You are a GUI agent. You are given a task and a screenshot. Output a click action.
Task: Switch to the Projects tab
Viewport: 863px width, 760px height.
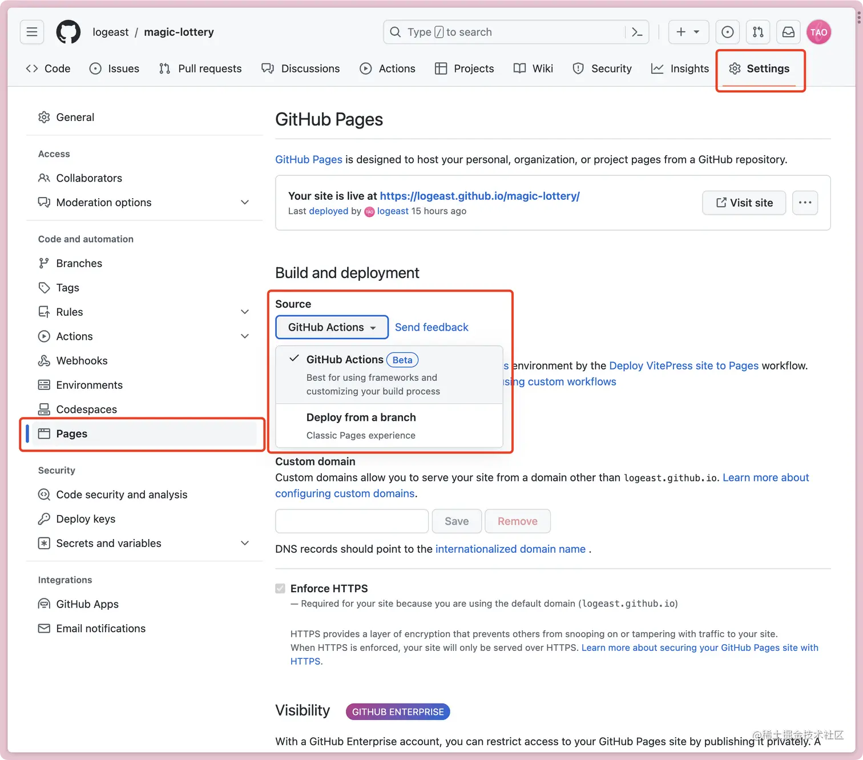click(x=465, y=69)
